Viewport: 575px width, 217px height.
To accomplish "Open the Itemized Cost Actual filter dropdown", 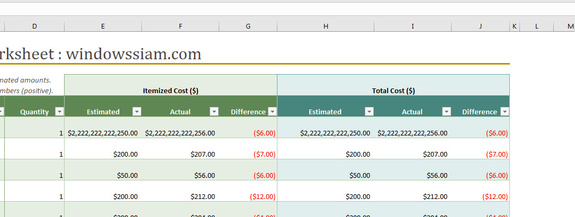I will [214, 112].
